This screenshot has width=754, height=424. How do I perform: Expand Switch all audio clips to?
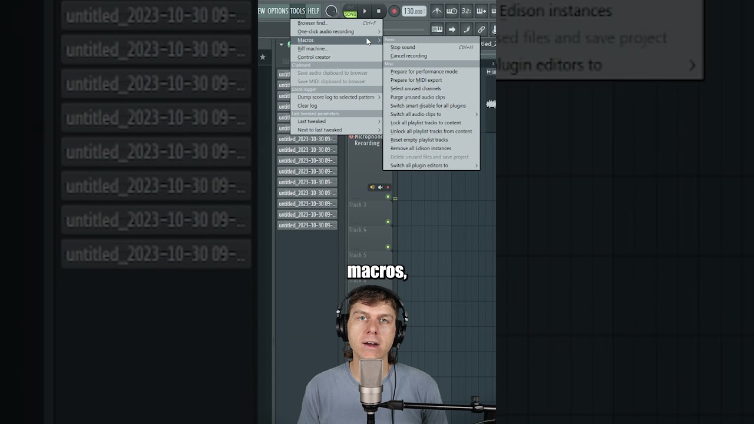(431, 114)
